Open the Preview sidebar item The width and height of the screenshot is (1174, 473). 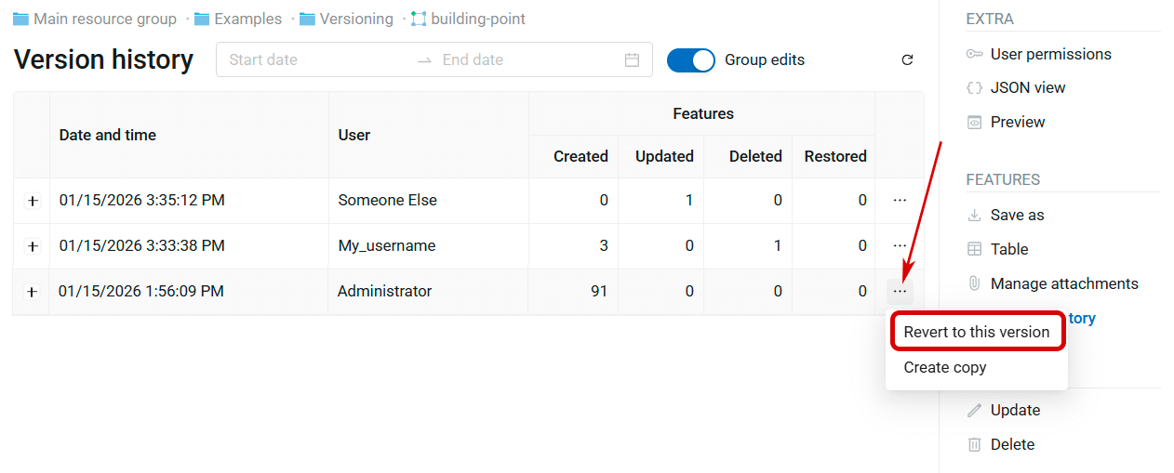tap(1017, 122)
